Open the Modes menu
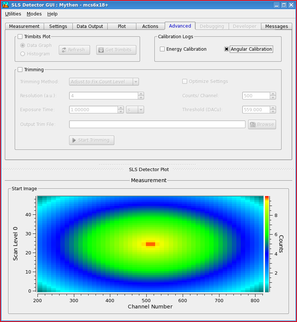 pos(34,14)
